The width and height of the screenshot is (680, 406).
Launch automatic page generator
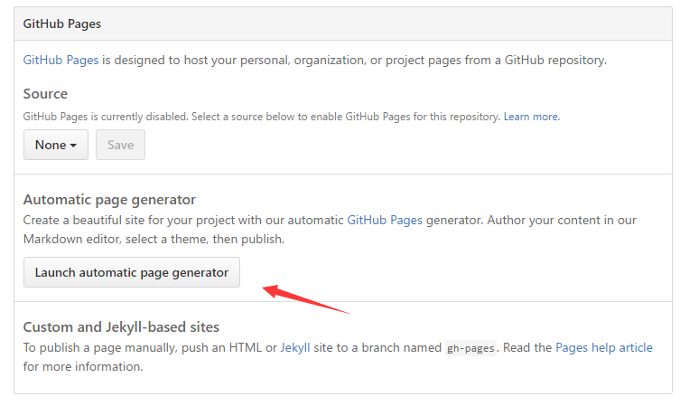(x=132, y=272)
